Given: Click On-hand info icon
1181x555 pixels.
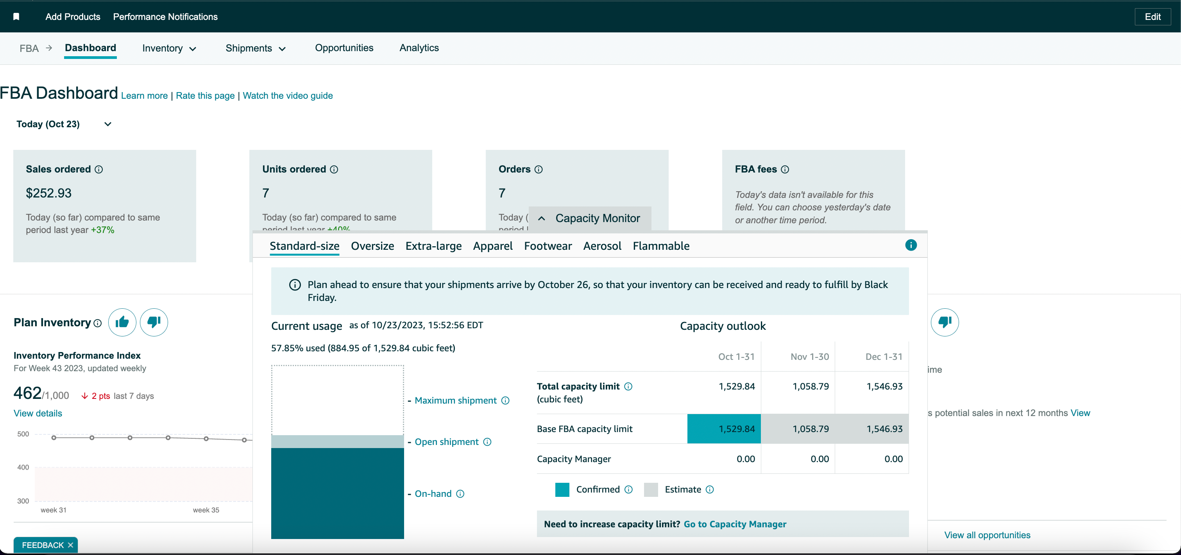Looking at the screenshot, I should [460, 494].
